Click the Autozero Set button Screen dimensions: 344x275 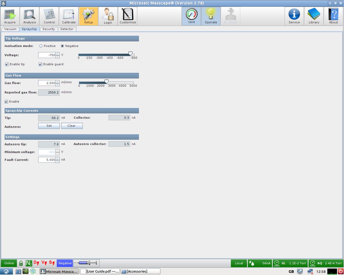coord(49,126)
